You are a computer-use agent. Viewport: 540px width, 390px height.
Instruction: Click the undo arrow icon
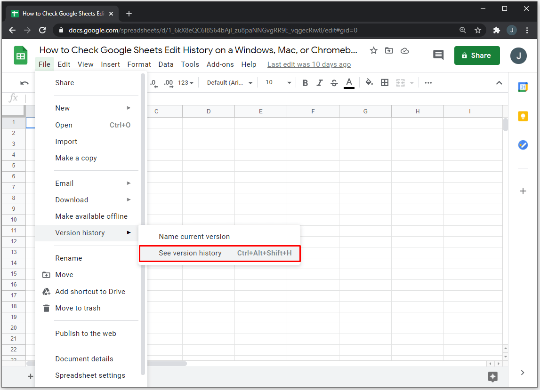tap(24, 83)
